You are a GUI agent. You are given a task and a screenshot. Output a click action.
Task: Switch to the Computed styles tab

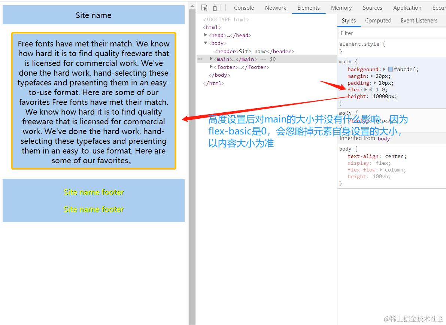point(378,21)
